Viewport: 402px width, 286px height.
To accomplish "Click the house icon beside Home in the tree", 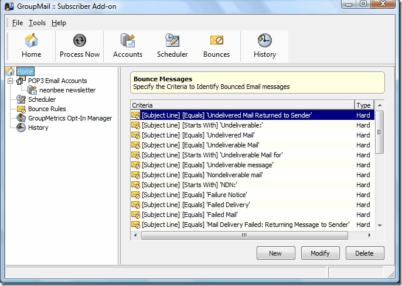I will 10,71.
